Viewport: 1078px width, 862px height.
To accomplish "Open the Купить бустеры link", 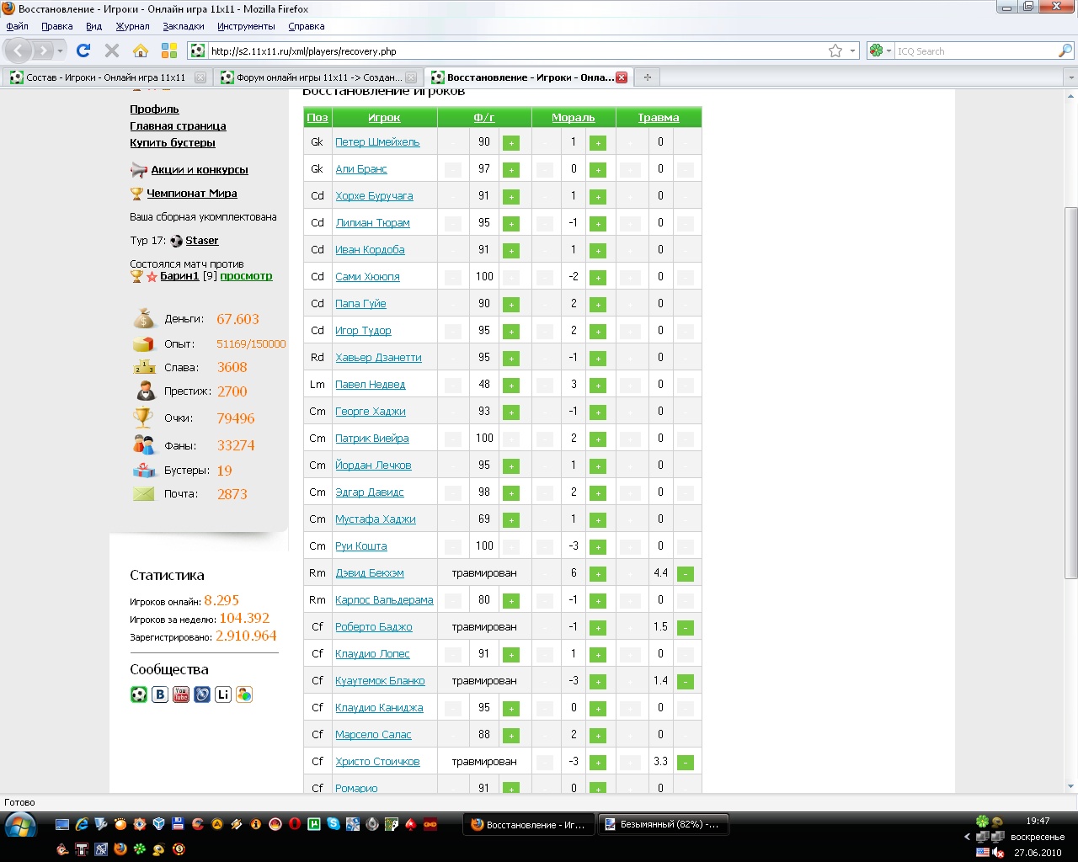I will click(173, 143).
